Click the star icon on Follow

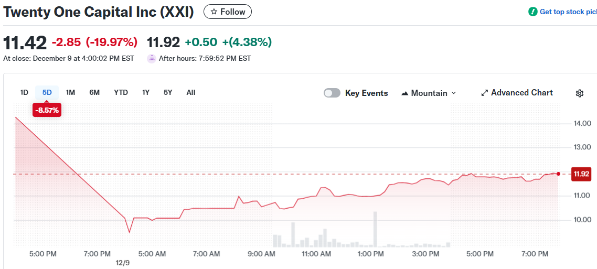coord(214,12)
